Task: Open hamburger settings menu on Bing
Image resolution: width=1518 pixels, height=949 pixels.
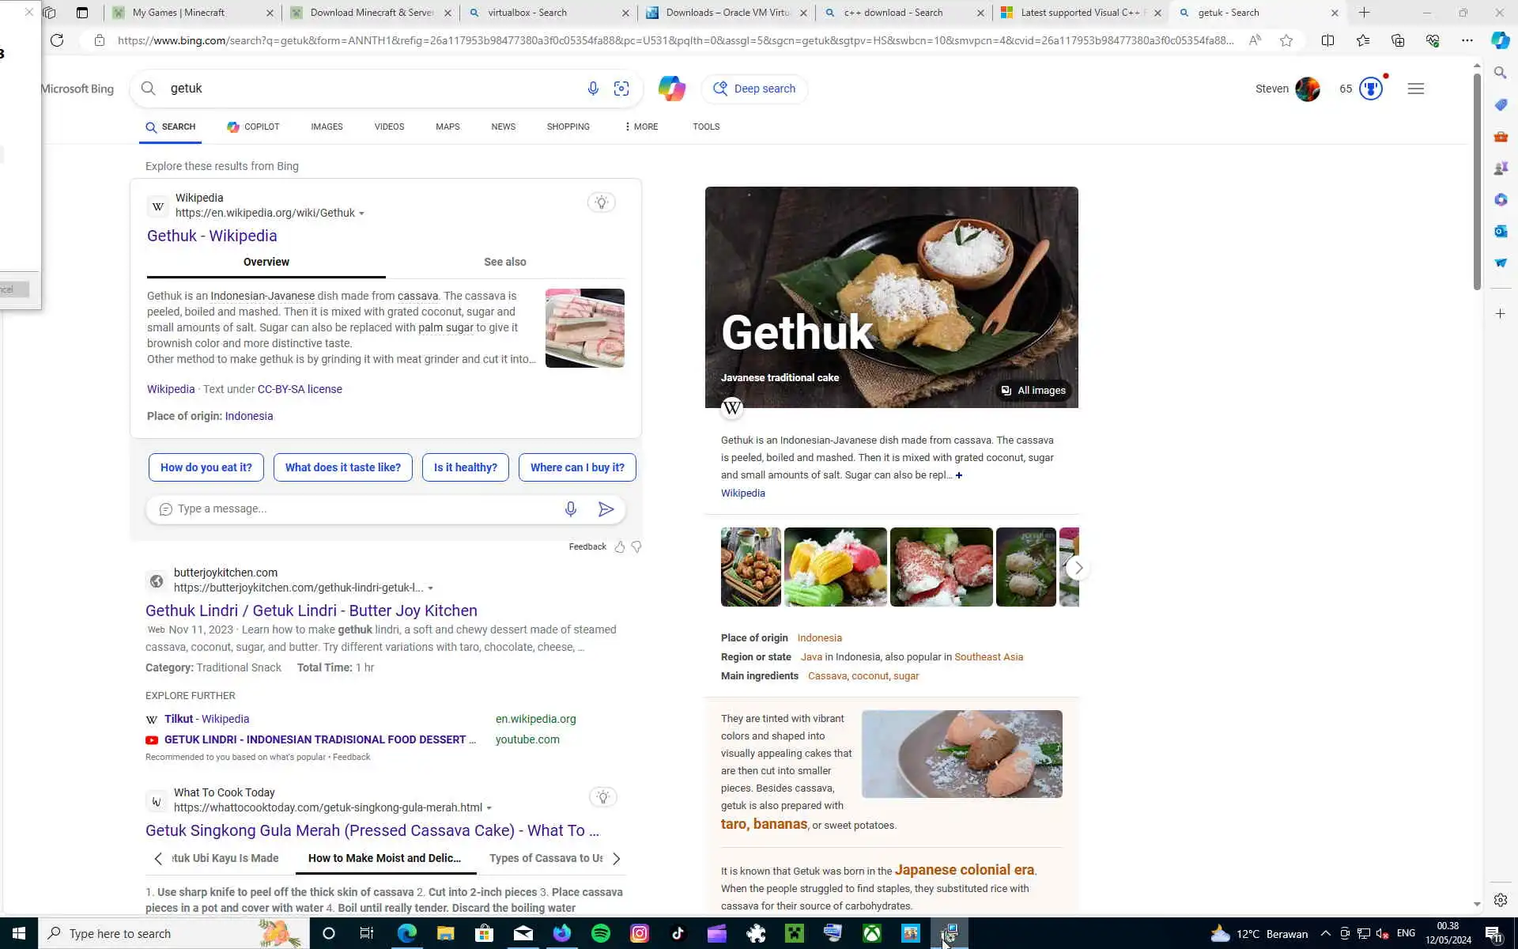Action: click(1415, 89)
